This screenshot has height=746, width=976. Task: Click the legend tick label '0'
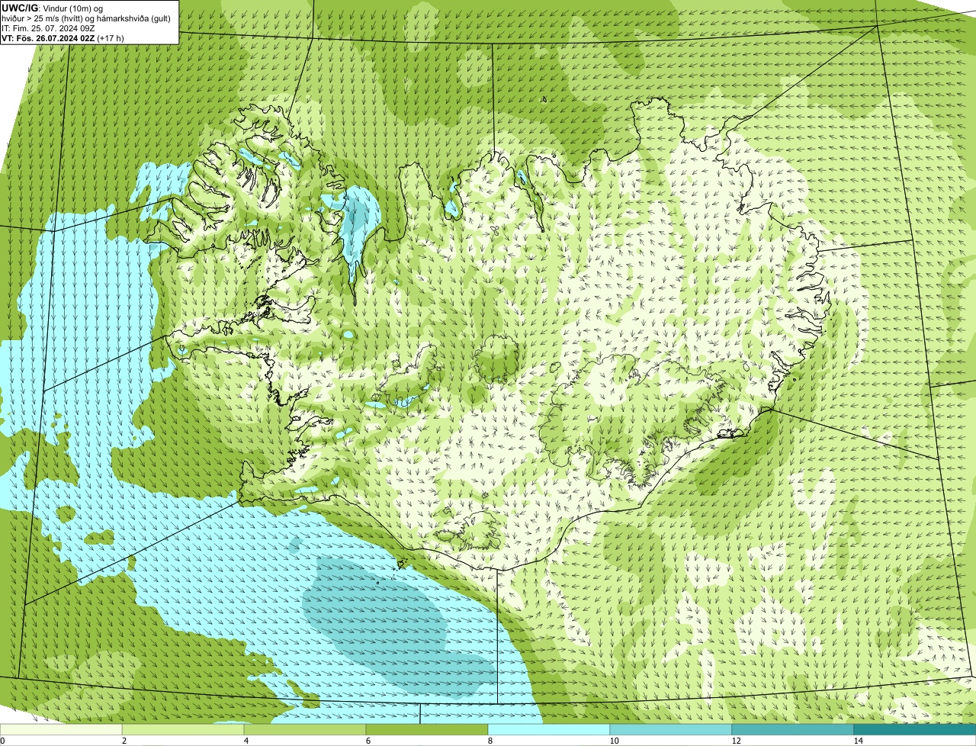coord(2,741)
